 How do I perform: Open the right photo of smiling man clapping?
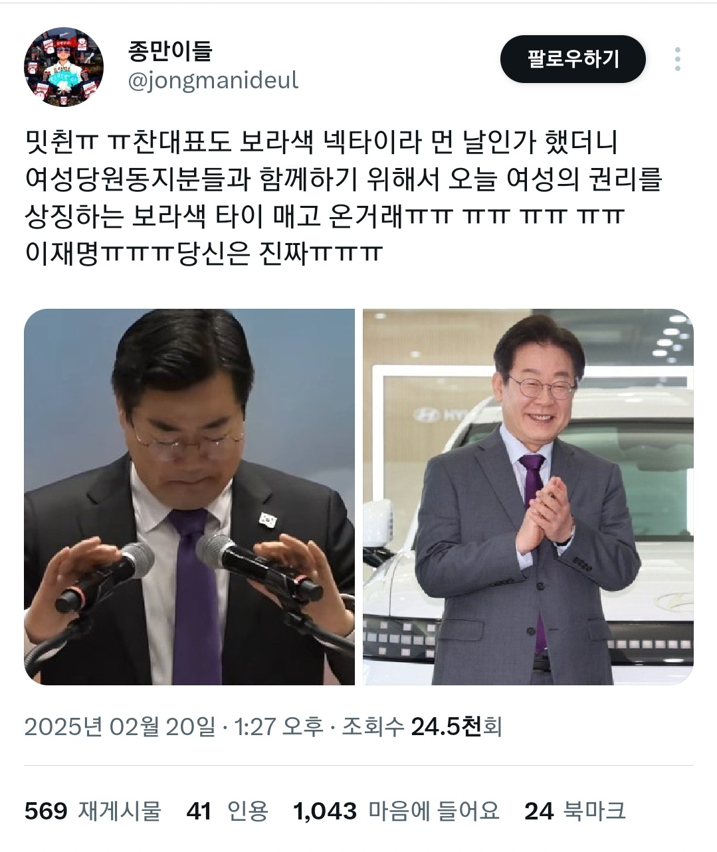[x=528, y=497]
